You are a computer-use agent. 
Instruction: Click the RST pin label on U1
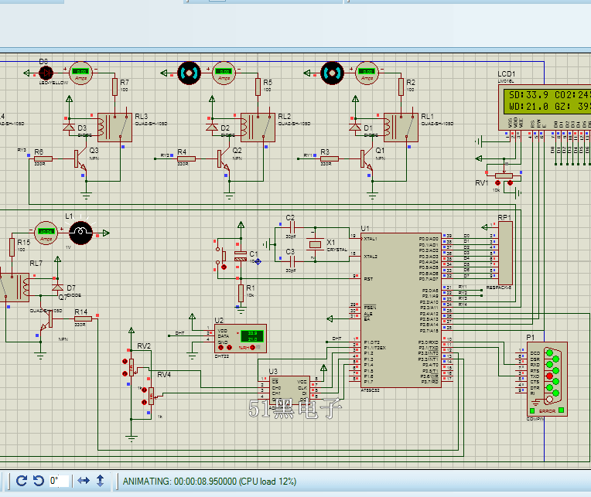pyautogui.click(x=369, y=279)
